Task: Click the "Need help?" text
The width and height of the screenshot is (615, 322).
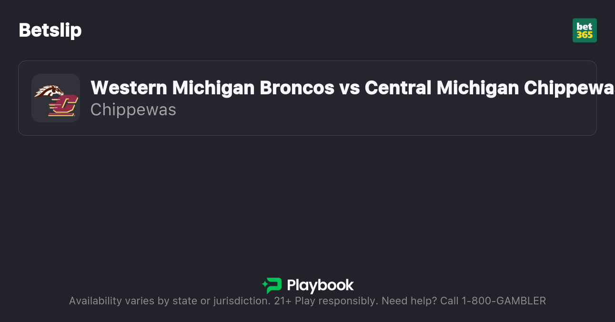Action: [x=409, y=301]
